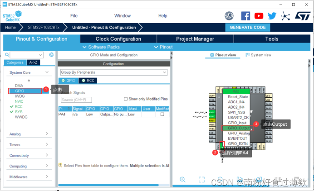Click the horizontal scrollbar under GPIO table
Image resolution: width=314 pixels, height=191 pixels.
(108, 185)
